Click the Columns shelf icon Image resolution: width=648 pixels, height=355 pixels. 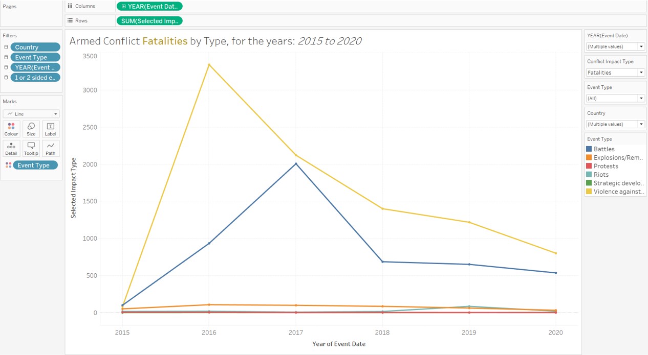coord(70,6)
